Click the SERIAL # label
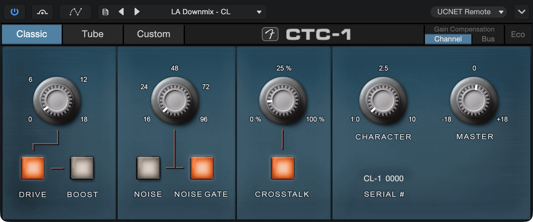This screenshot has width=533, height=222. pos(384,194)
